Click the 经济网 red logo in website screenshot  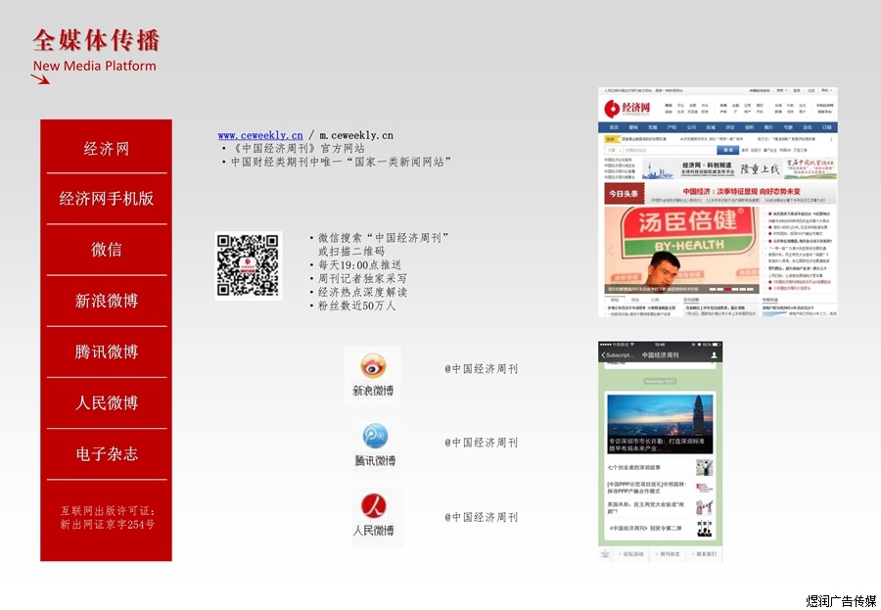[627, 108]
